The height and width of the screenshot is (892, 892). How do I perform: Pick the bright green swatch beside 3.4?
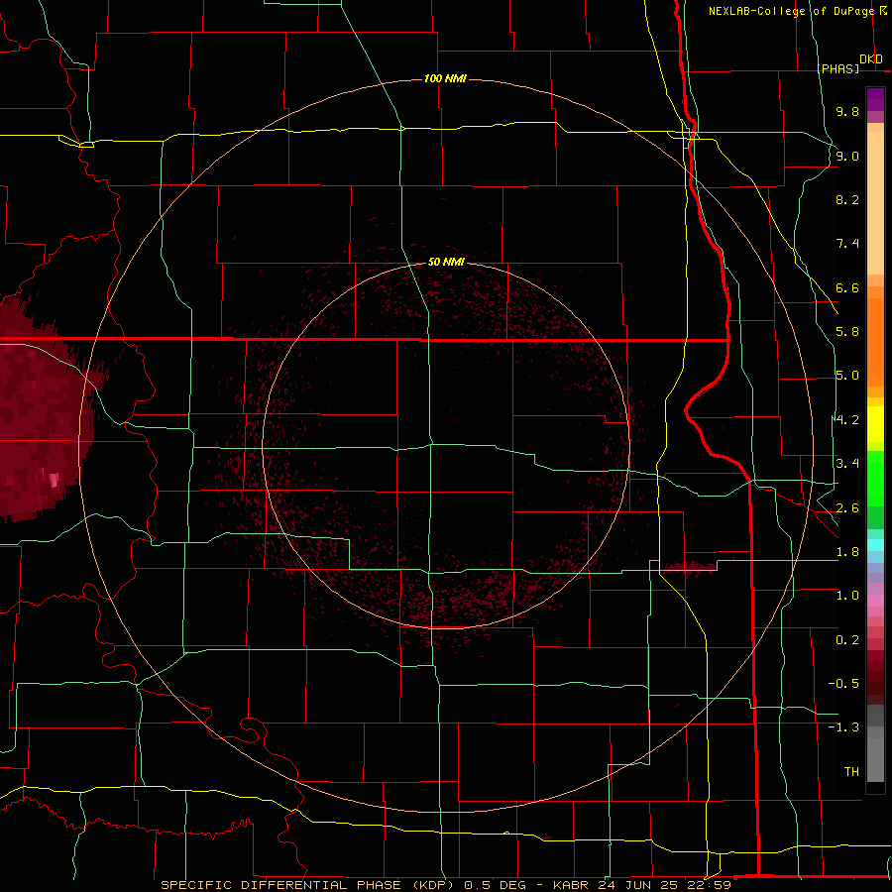click(875, 474)
